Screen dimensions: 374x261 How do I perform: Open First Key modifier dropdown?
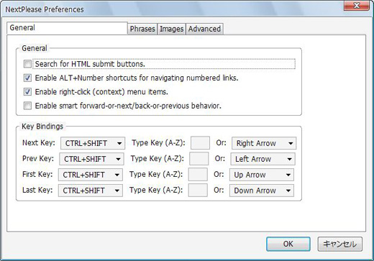91,175
